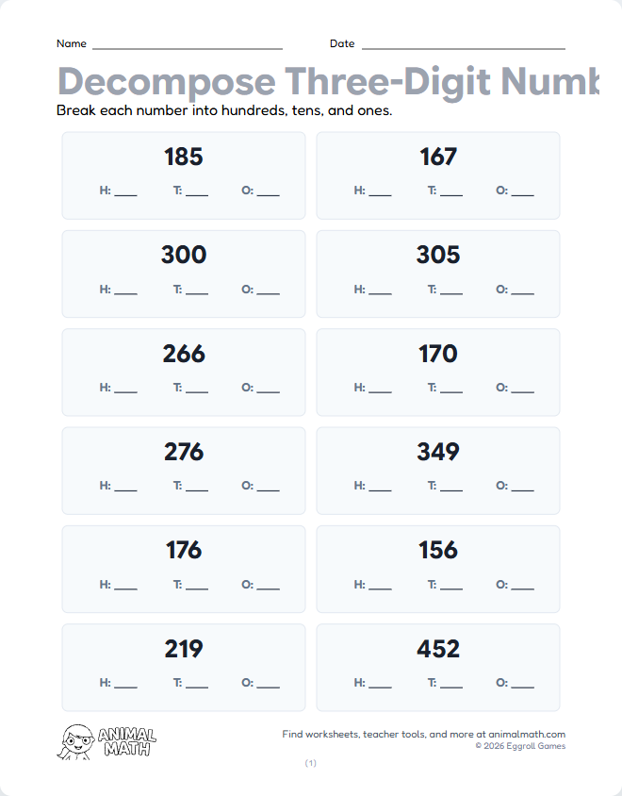622x796 pixels.
Task: Select the hundreds blank under 305
Action: (380, 290)
